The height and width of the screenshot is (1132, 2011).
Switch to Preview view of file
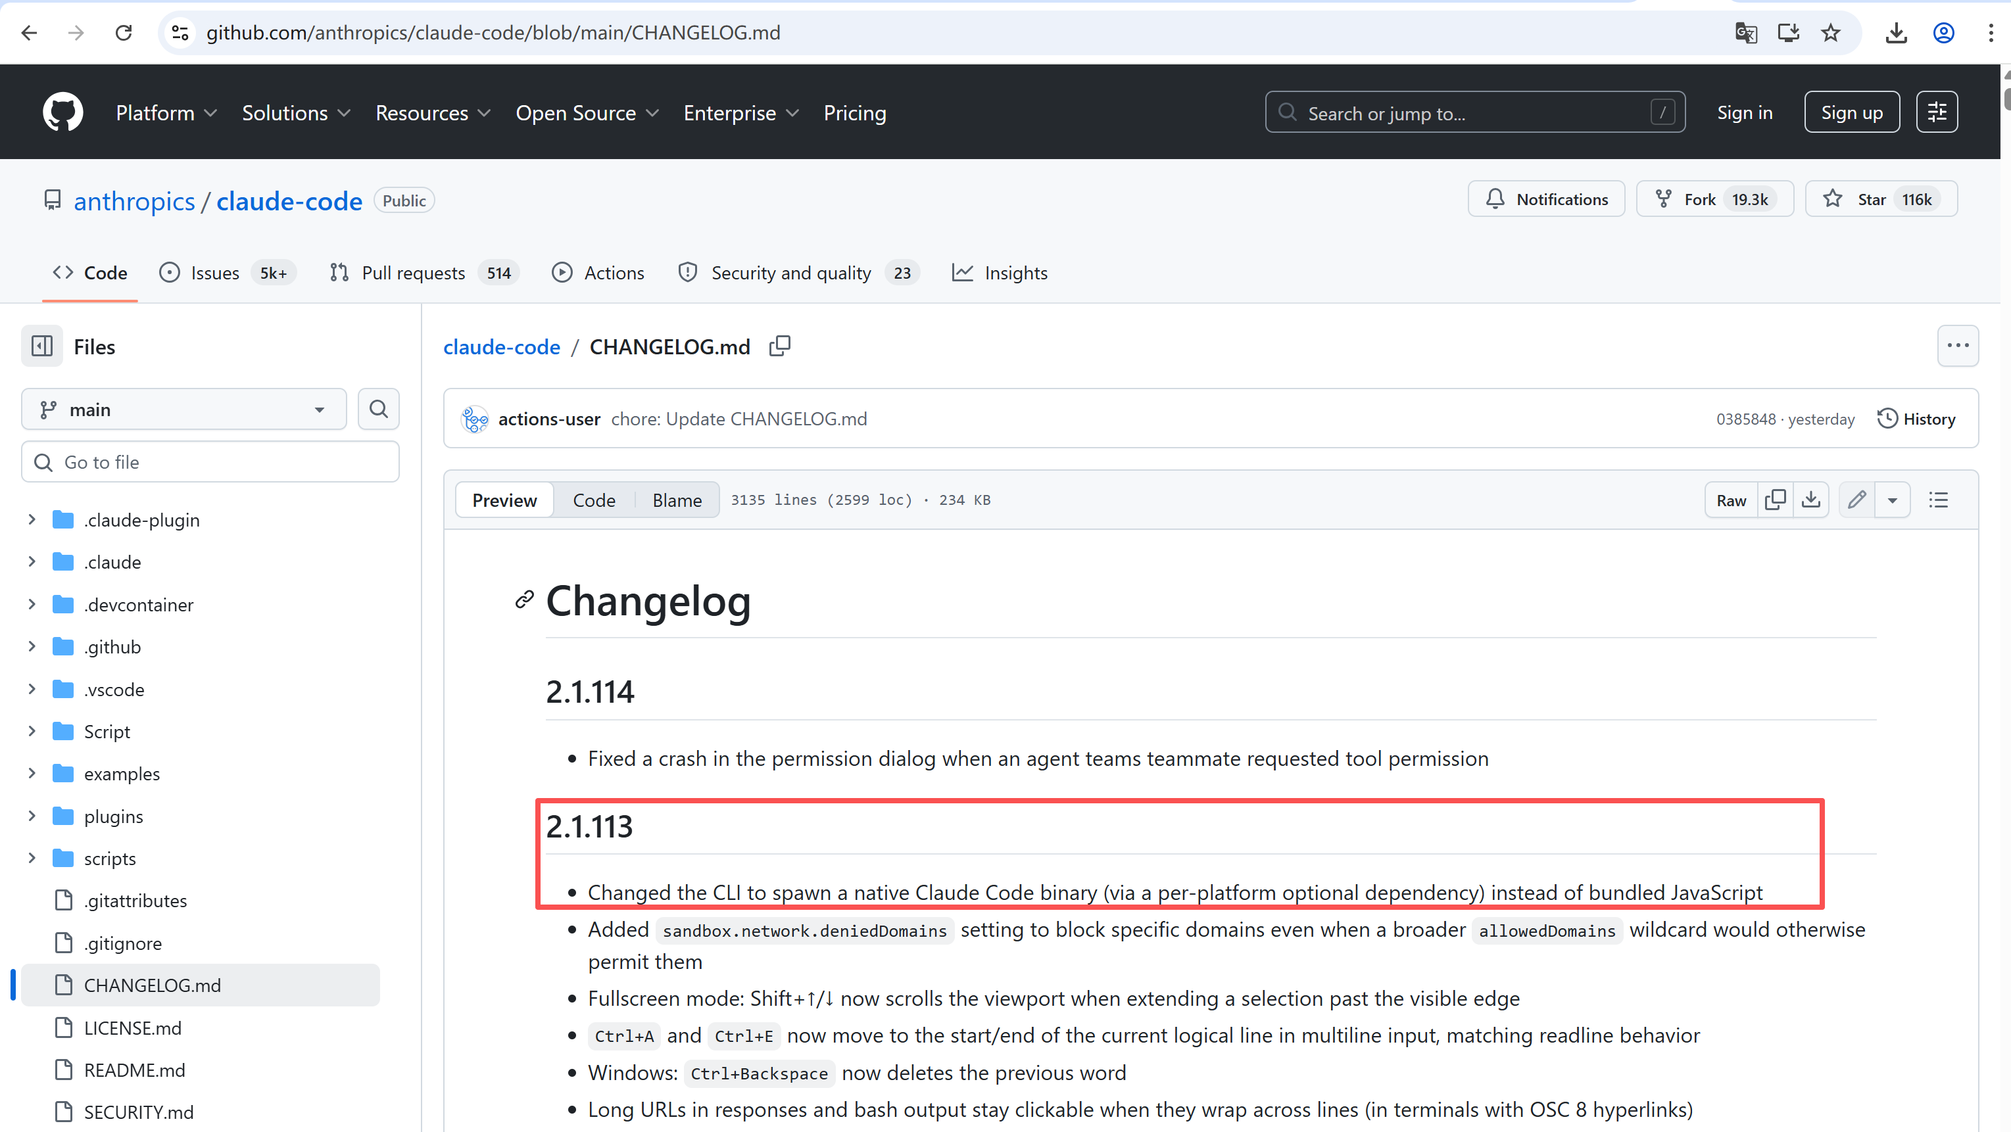pos(504,500)
